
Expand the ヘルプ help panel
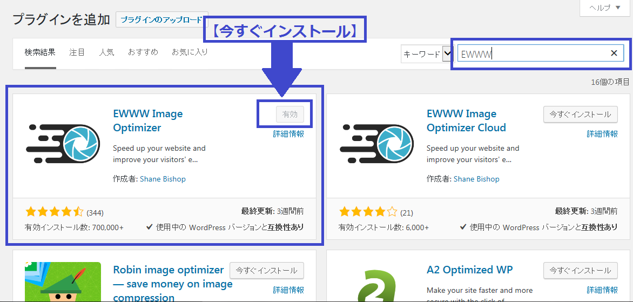tap(604, 8)
